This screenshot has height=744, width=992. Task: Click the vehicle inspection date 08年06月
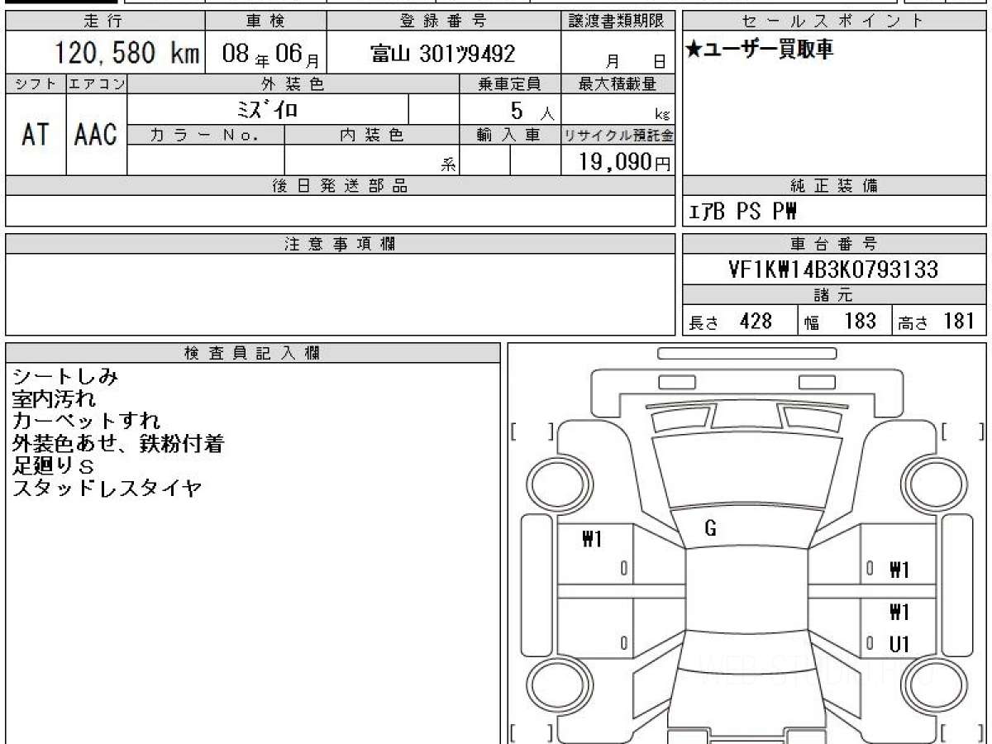[265, 55]
